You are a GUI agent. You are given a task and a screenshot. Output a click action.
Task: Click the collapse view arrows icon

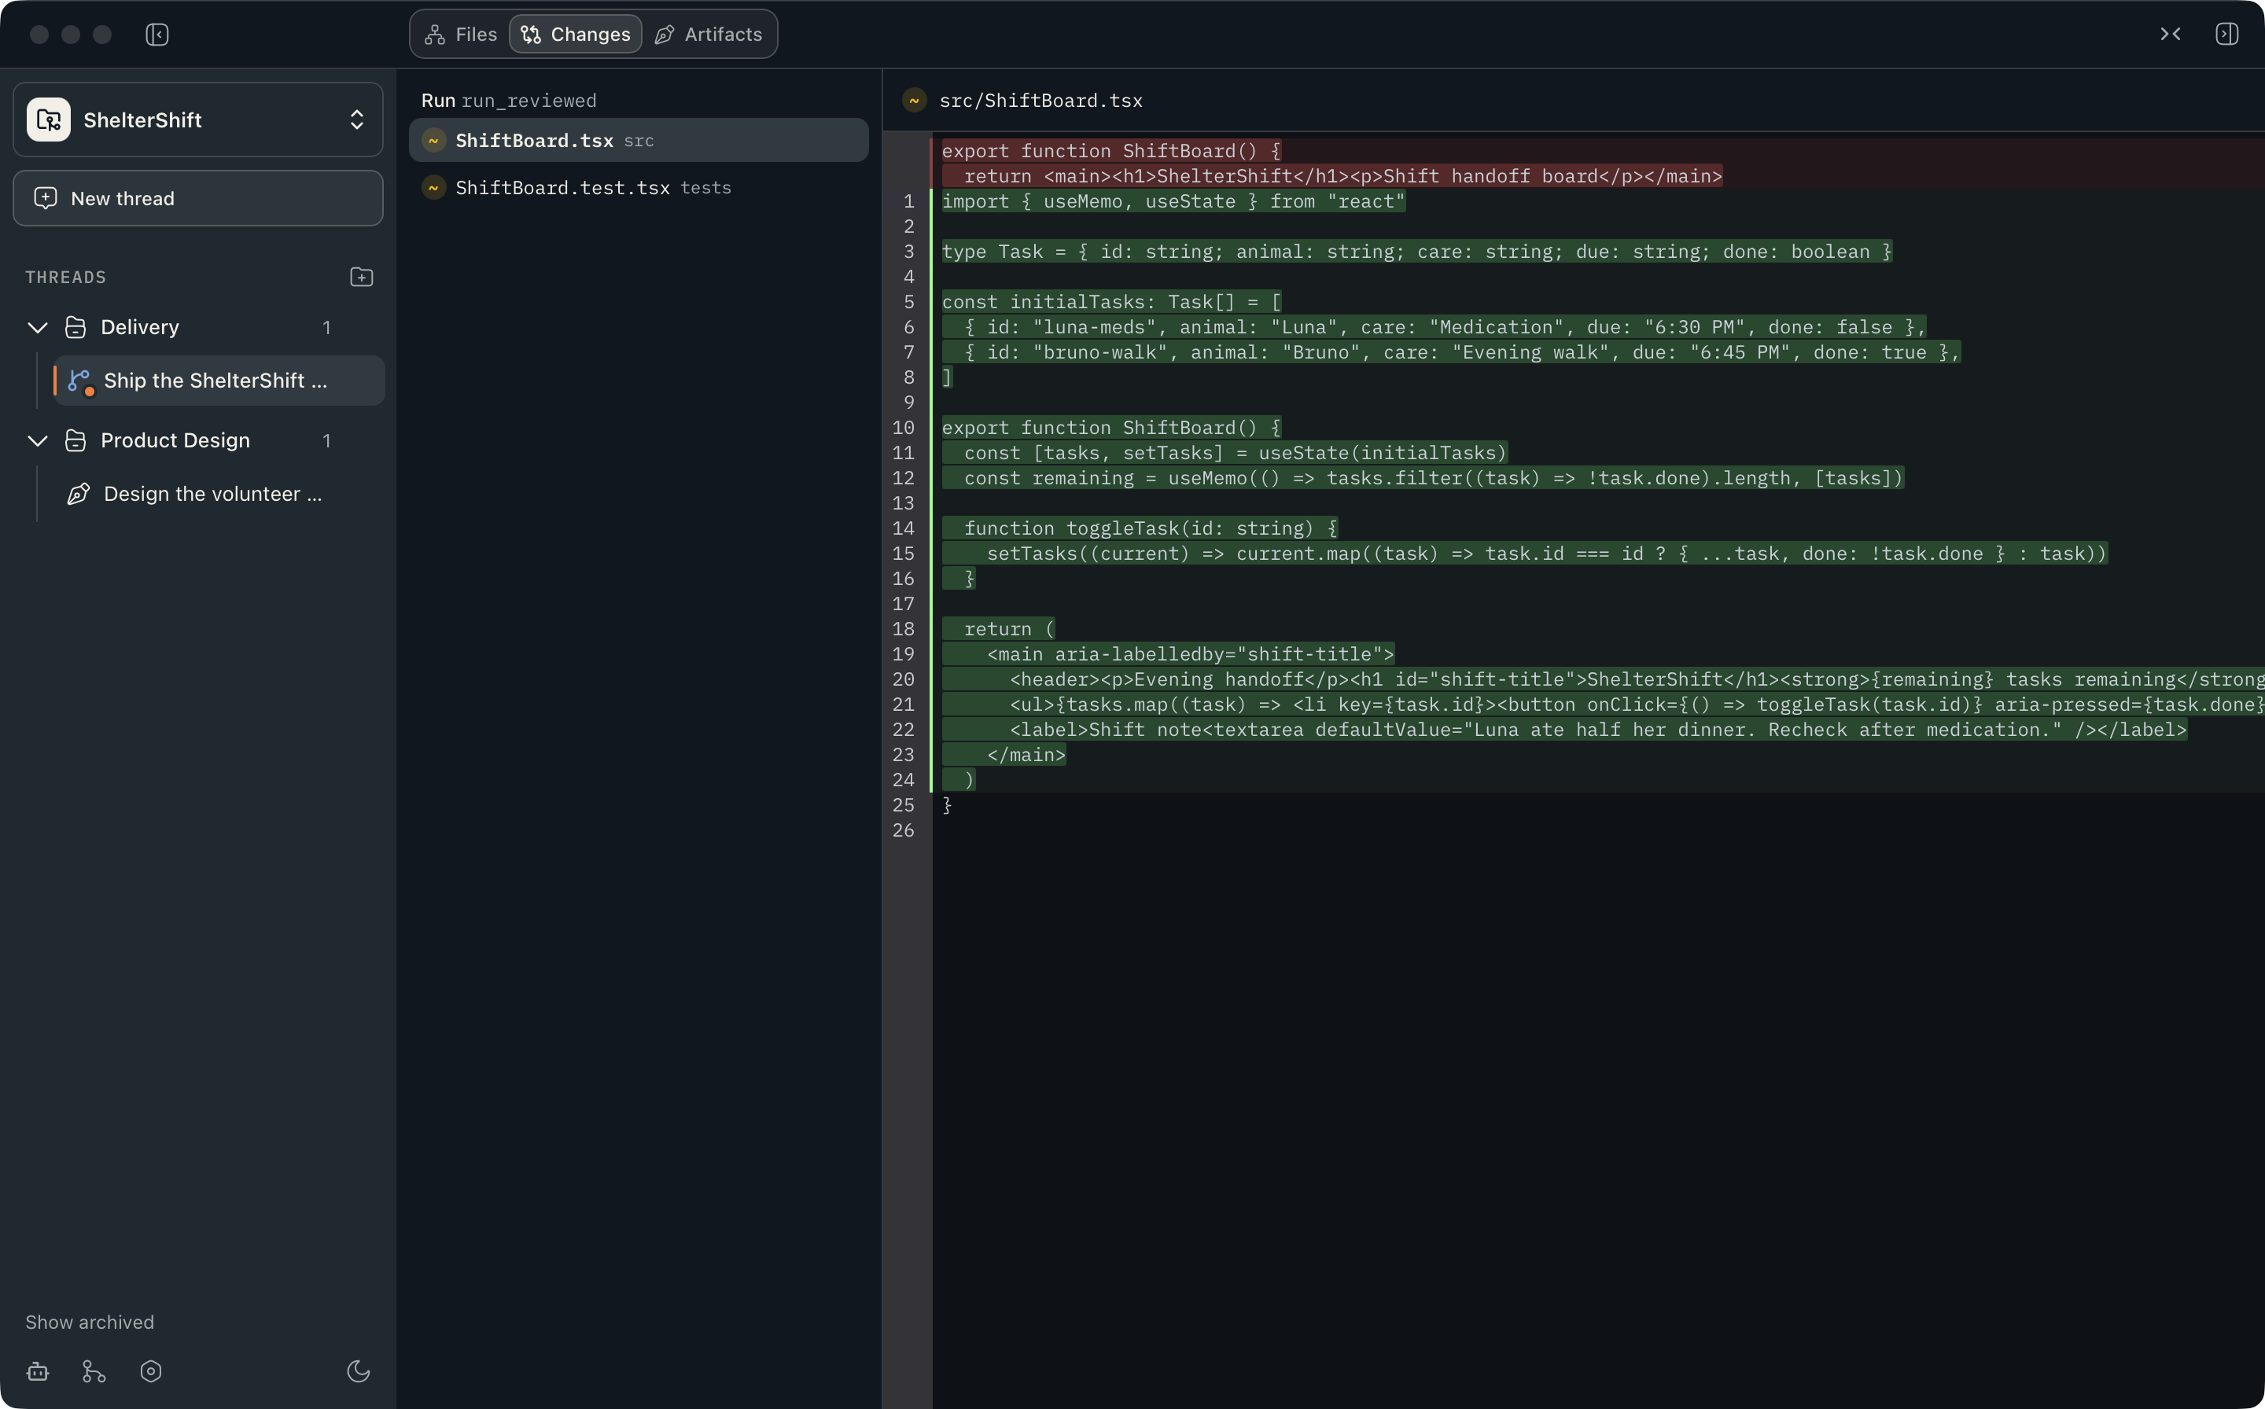(x=2170, y=35)
